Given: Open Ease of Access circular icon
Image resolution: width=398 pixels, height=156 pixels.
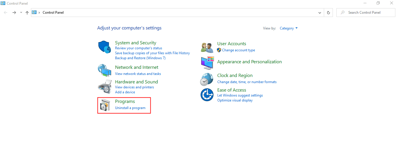Looking at the screenshot, I should [x=207, y=95].
